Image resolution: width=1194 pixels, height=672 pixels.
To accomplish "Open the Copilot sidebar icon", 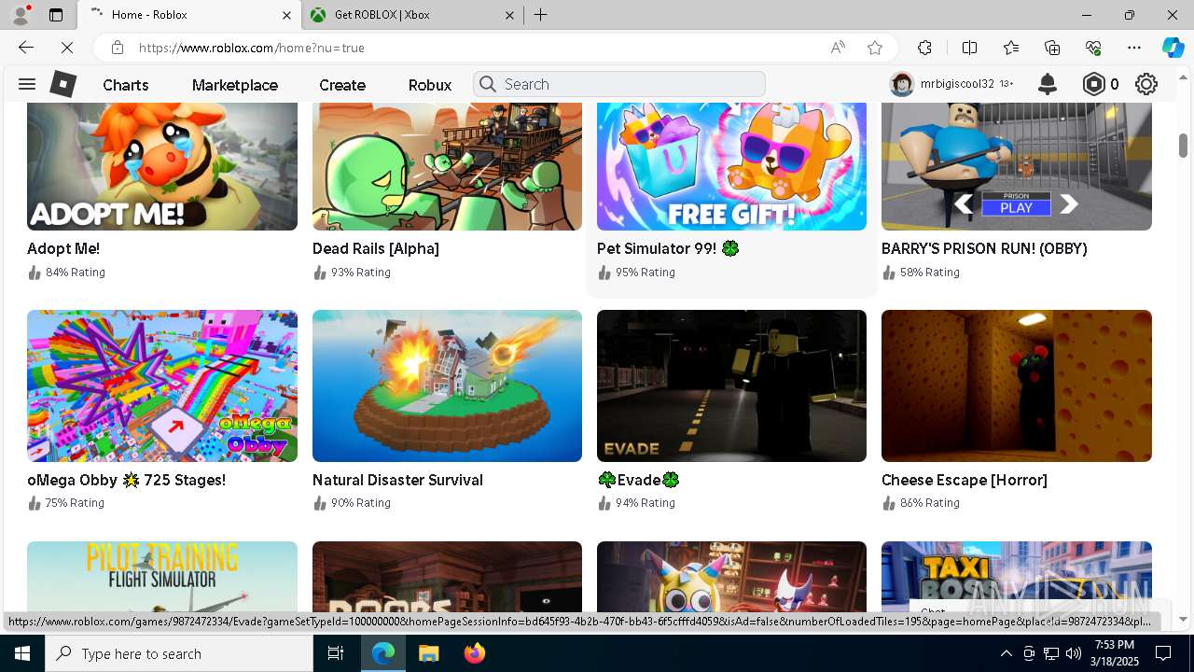I will [x=1173, y=48].
